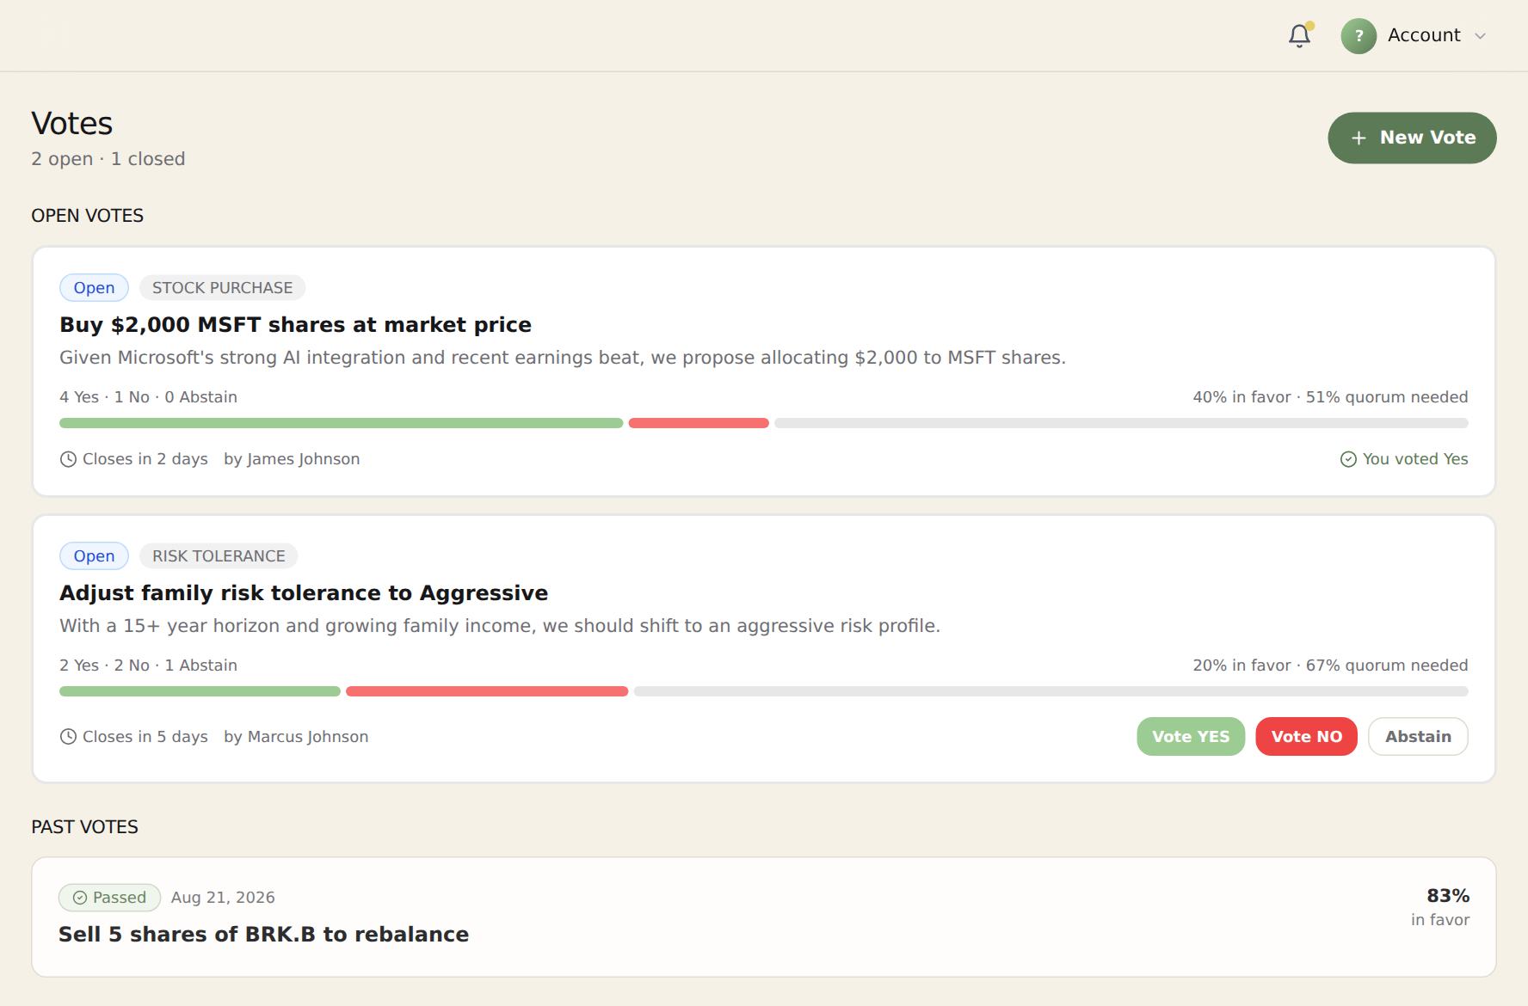Viewport: 1528px width, 1006px height.
Task: Open the Account menu label
Action: [x=1424, y=35]
